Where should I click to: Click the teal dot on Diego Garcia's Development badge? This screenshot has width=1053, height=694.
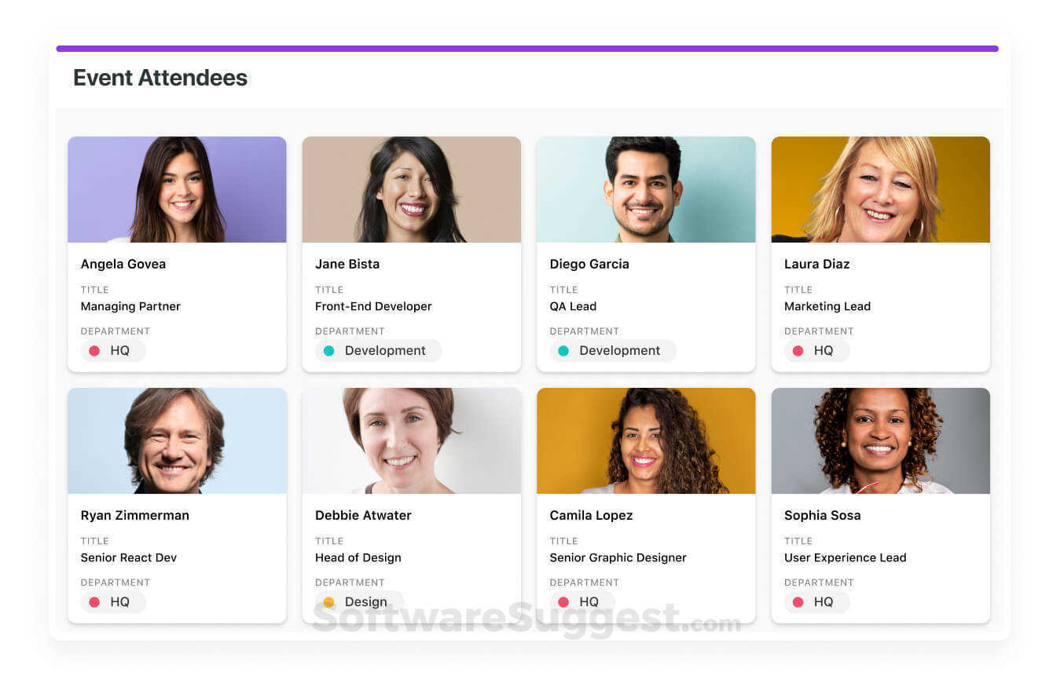563,351
